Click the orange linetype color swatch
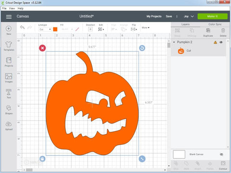 pos(55,29)
